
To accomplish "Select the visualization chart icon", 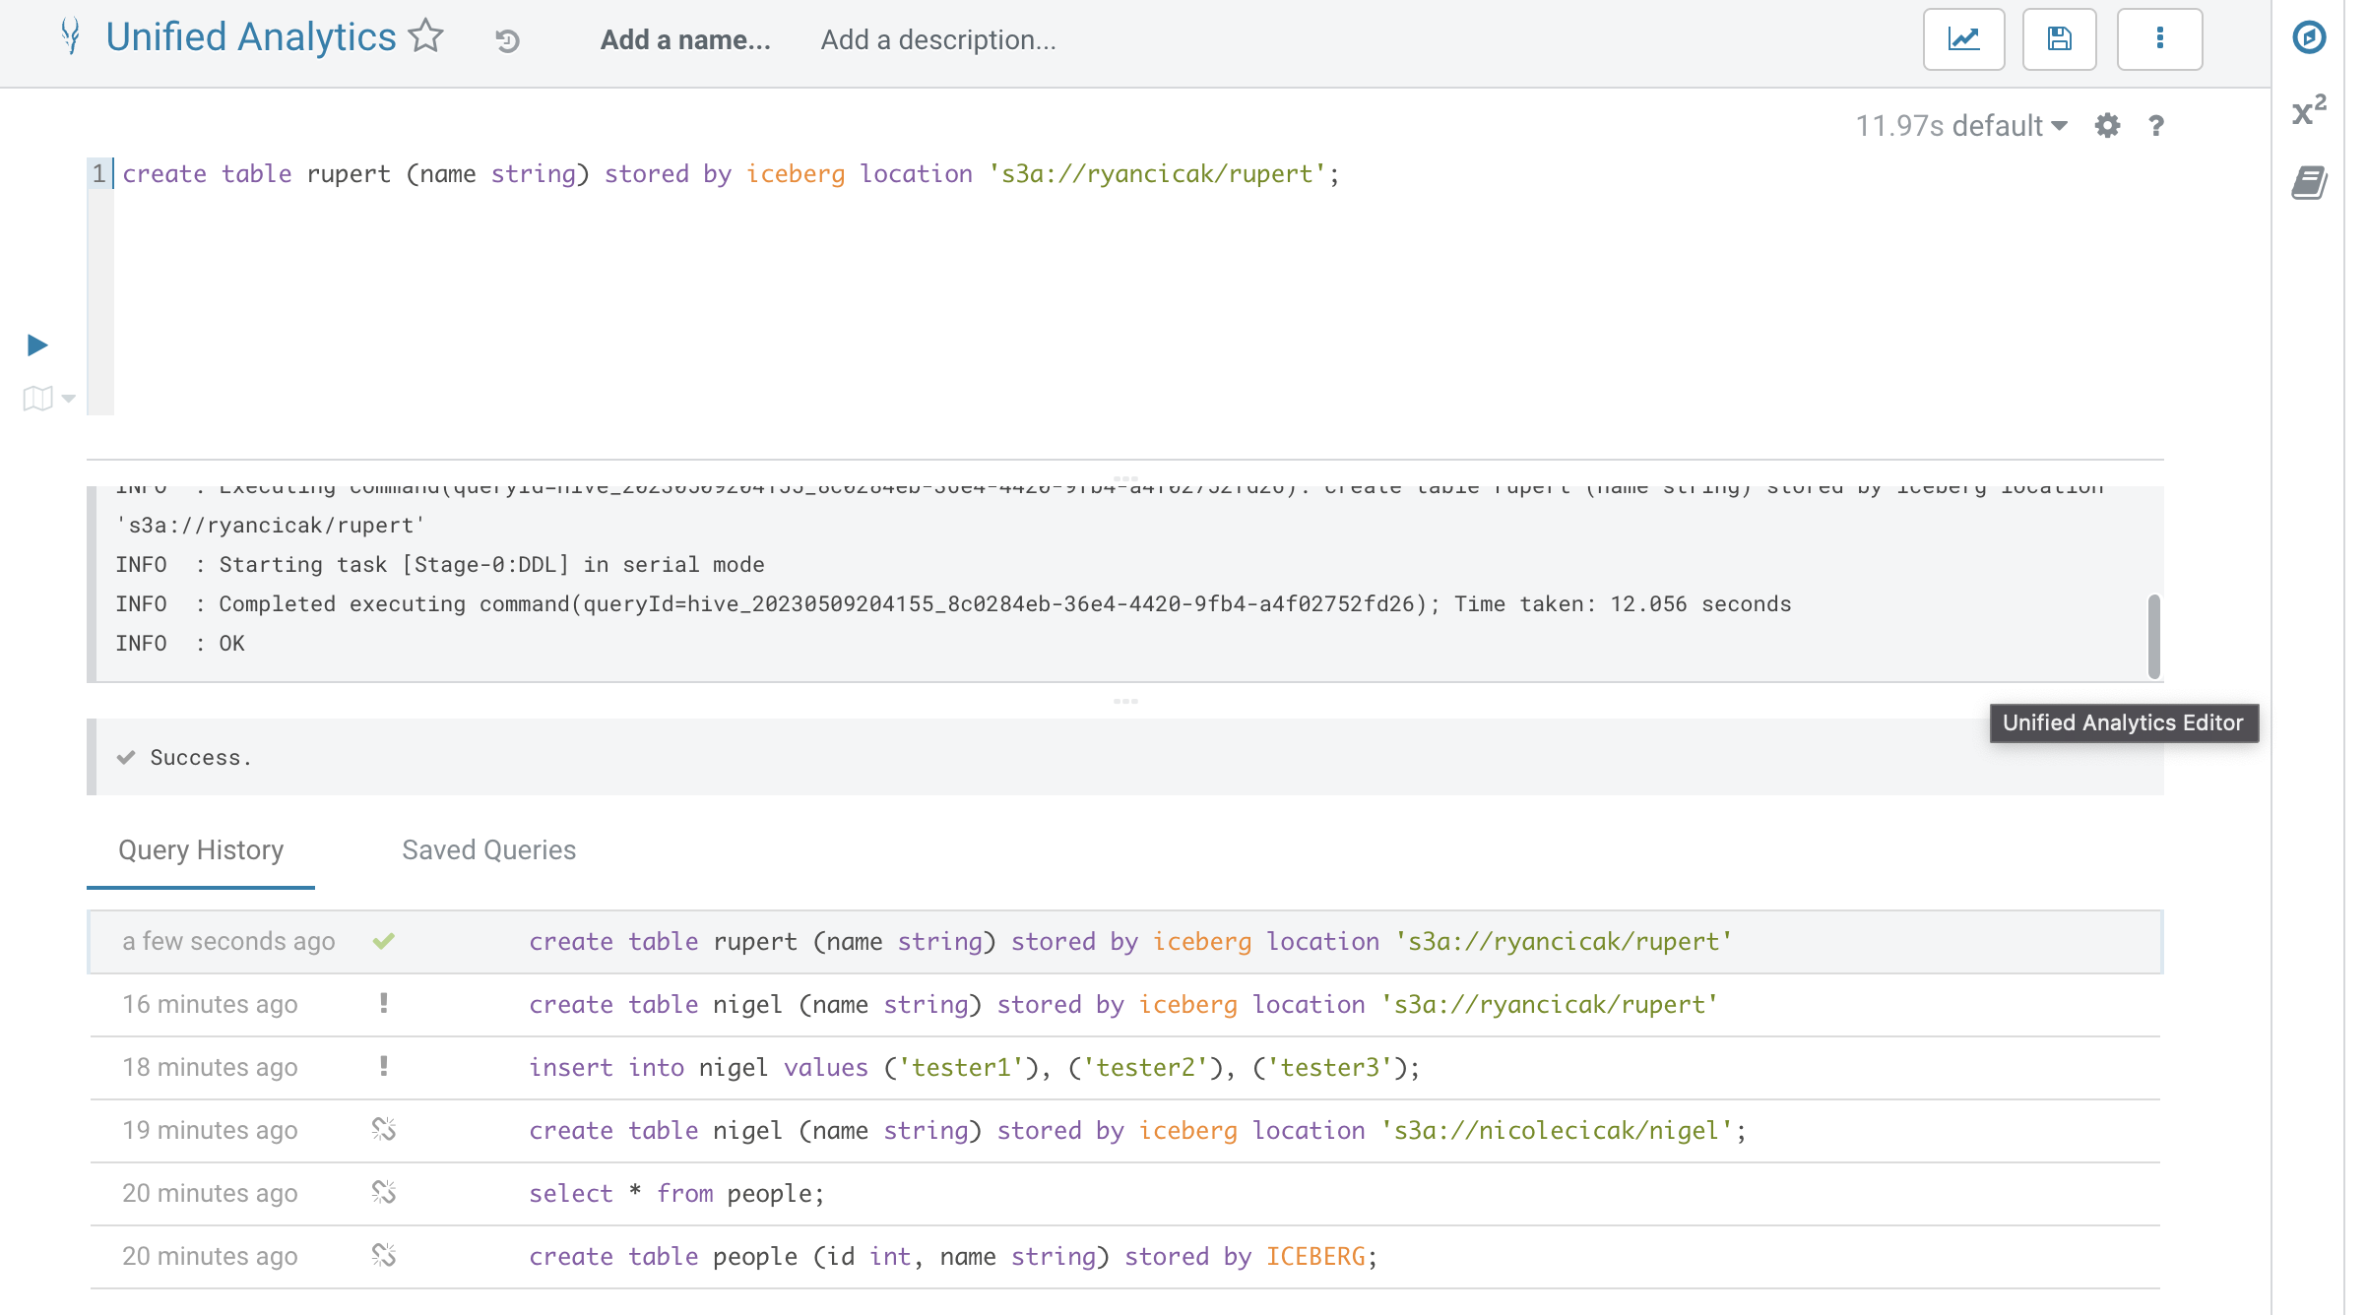I will pyautogui.click(x=1963, y=39).
